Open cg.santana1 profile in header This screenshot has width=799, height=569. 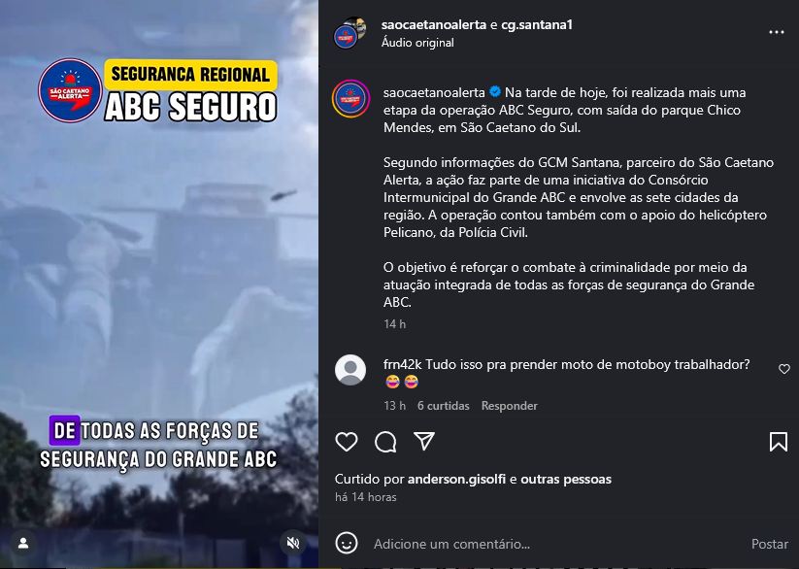pyautogui.click(x=537, y=24)
